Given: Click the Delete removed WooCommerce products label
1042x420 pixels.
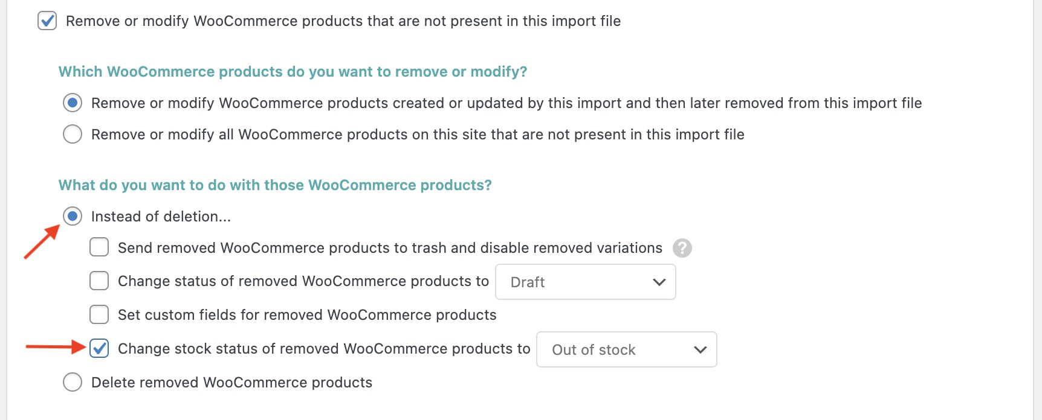Looking at the screenshot, I should click(x=231, y=383).
